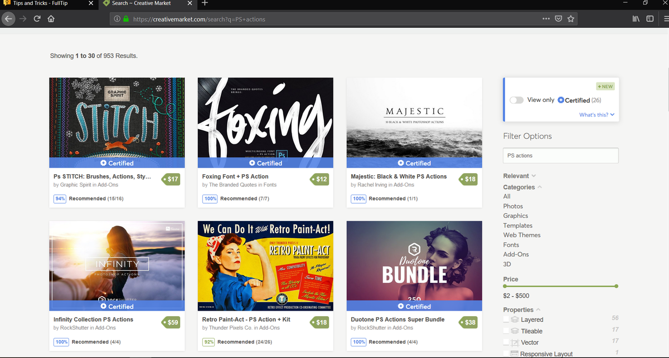Click the PS actions filter search field

tap(561, 155)
